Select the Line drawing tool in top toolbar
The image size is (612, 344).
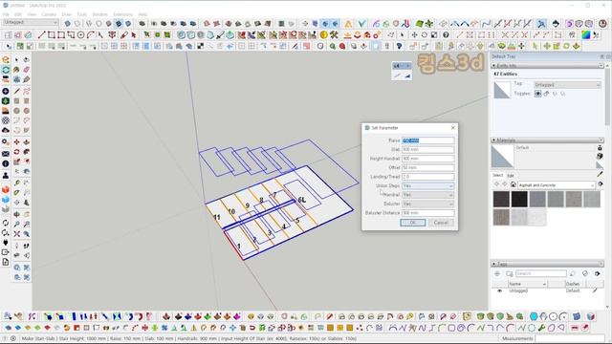(41, 35)
